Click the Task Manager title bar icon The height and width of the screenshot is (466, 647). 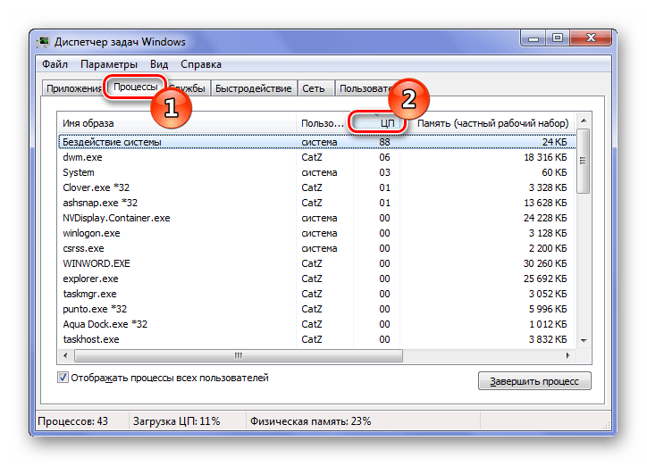pyautogui.click(x=43, y=42)
